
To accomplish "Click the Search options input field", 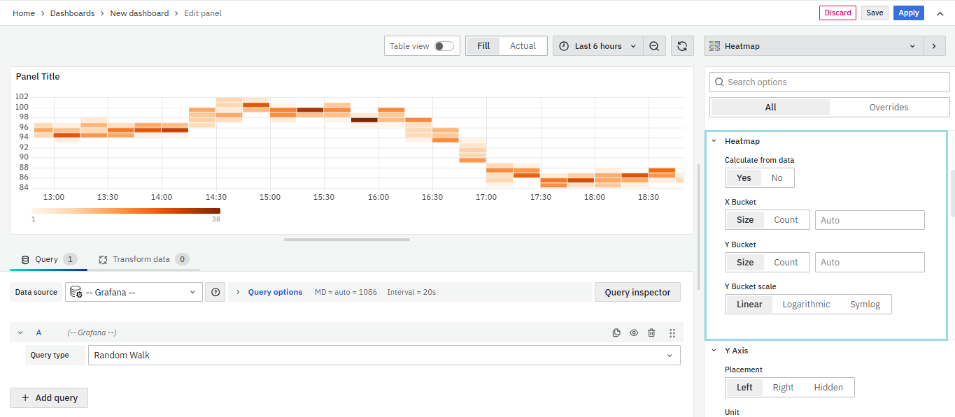I will click(833, 82).
